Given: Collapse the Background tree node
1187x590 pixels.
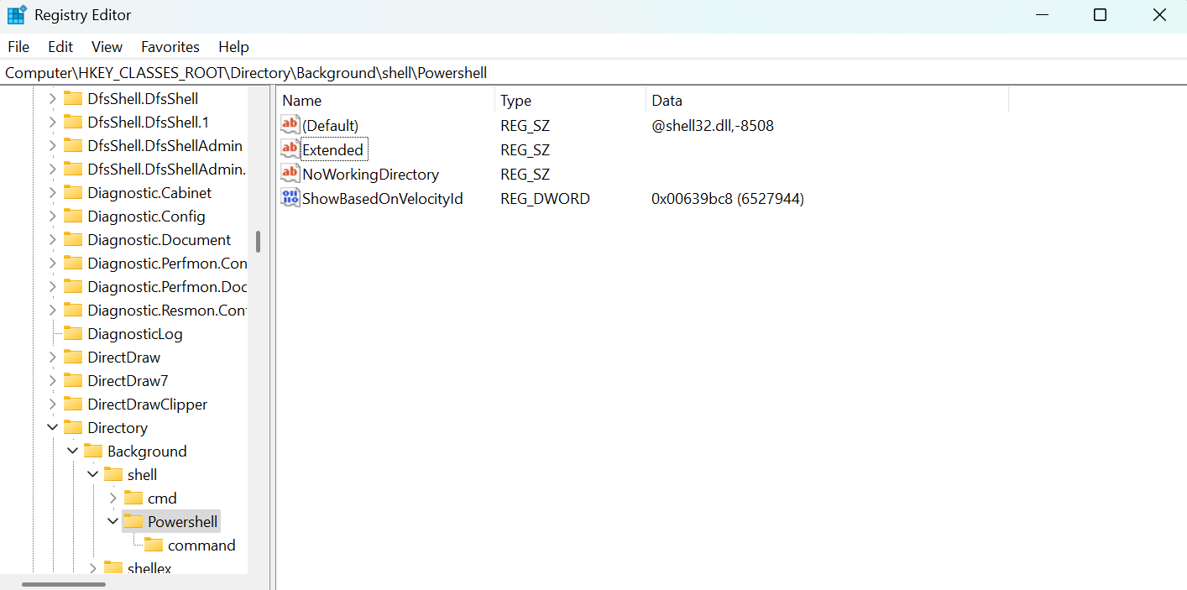Looking at the screenshot, I should click(x=72, y=451).
